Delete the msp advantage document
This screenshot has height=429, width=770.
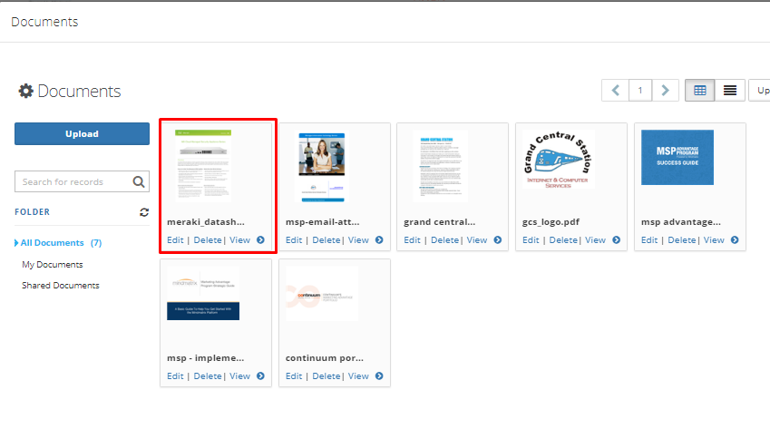(682, 240)
